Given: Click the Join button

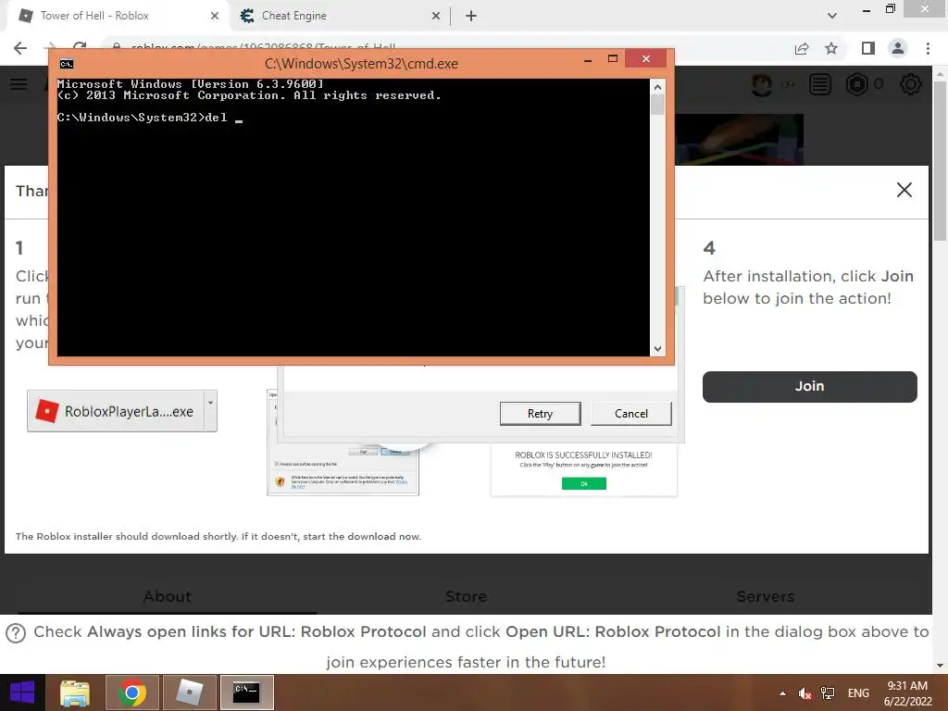Looking at the screenshot, I should click(x=809, y=386).
